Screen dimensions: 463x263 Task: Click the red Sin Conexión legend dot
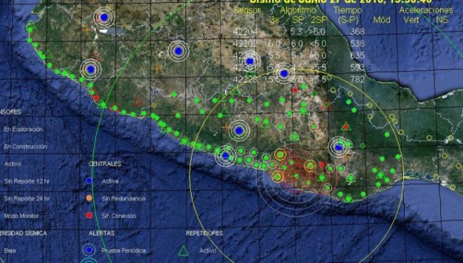click(x=89, y=215)
